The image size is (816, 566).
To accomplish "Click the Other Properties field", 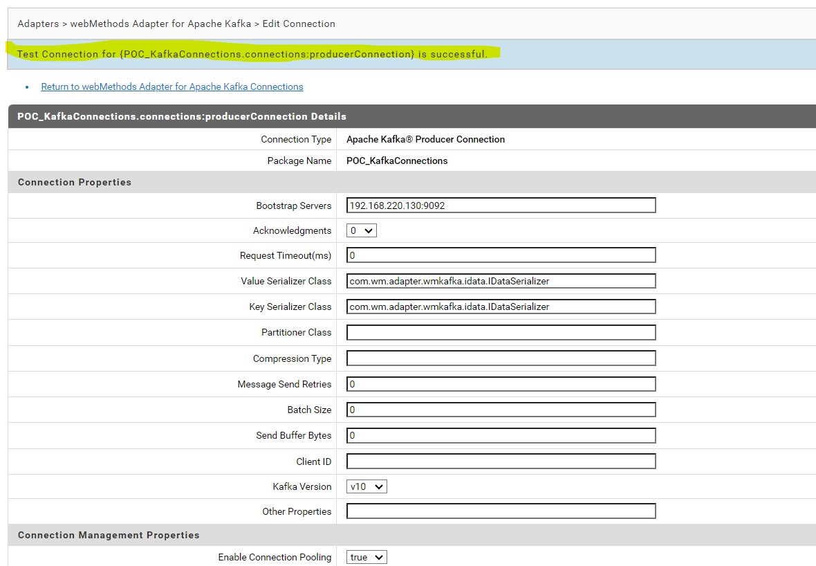I will [501, 511].
